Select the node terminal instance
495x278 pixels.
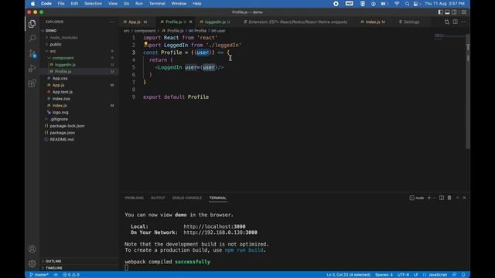417,198
